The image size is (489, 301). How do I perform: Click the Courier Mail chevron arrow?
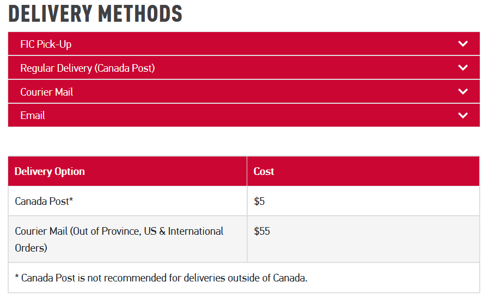[x=463, y=92]
